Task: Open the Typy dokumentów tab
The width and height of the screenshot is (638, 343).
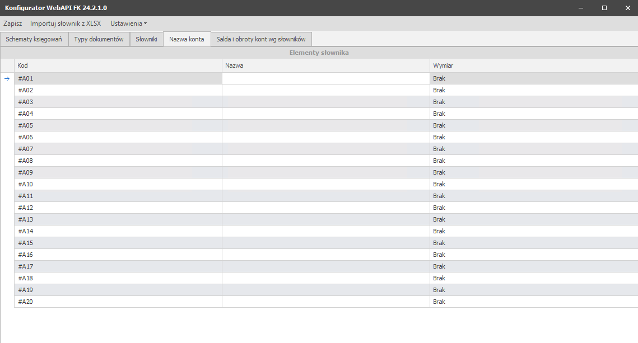Action: (x=99, y=39)
